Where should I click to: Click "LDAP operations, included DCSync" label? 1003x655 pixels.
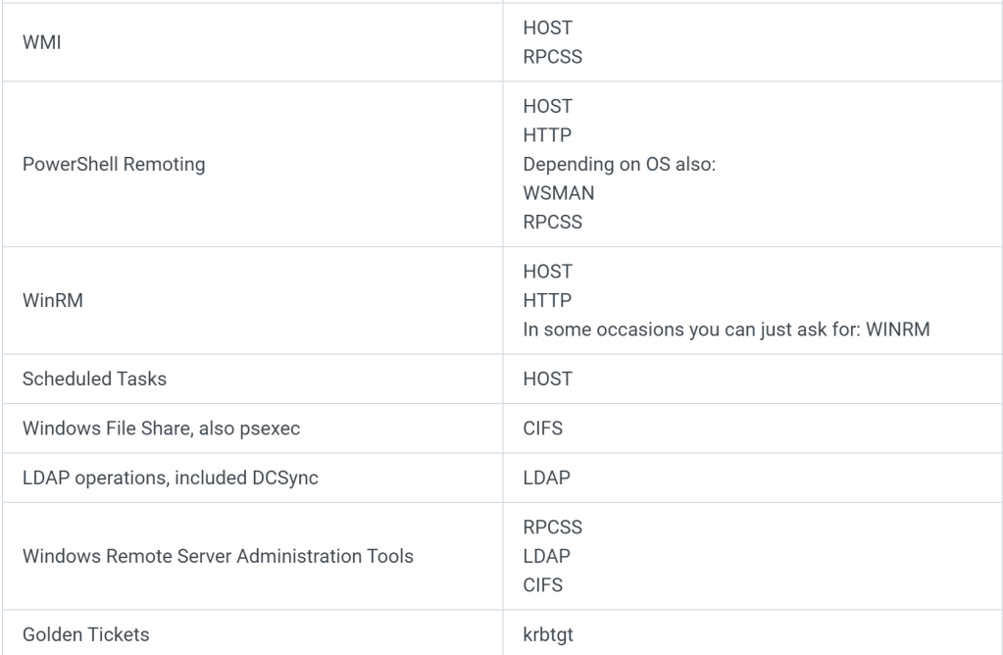170,478
